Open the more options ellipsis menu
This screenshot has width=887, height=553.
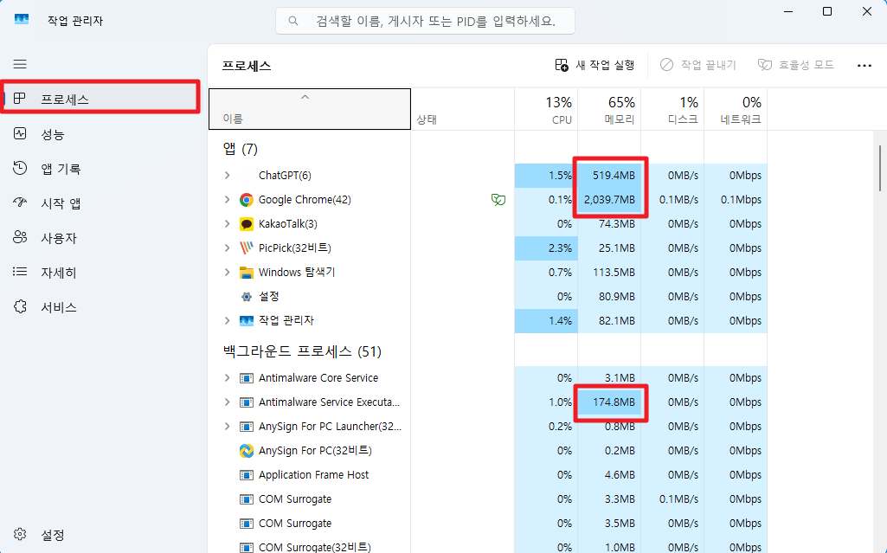[x=864, y=65]
